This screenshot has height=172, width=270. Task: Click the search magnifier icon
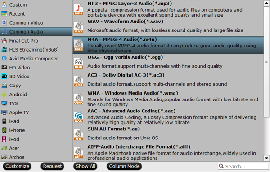221,166
